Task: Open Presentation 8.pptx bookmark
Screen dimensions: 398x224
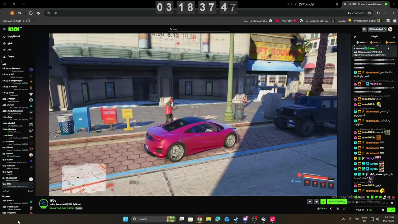Action: (367, 21)
